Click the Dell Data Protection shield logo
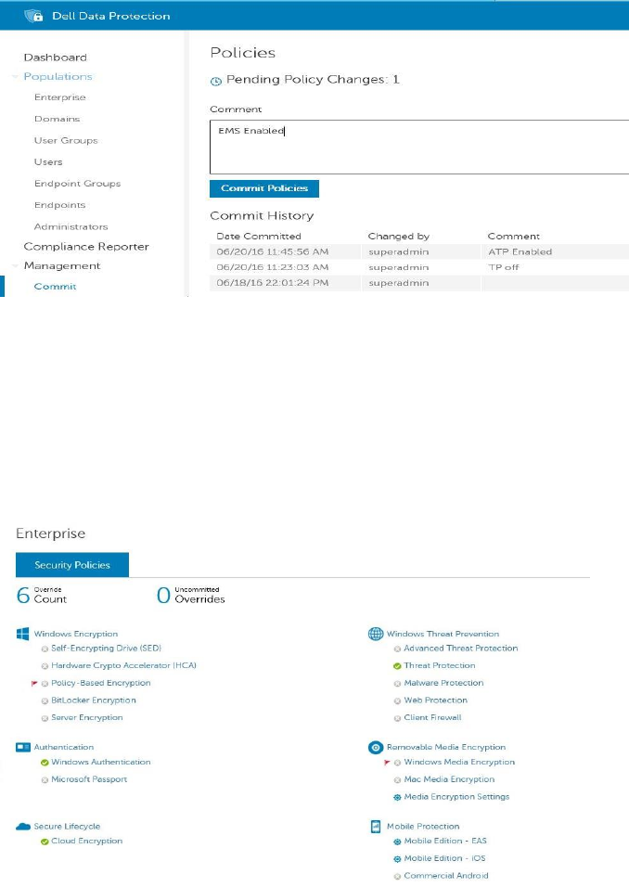 point(34,16)
